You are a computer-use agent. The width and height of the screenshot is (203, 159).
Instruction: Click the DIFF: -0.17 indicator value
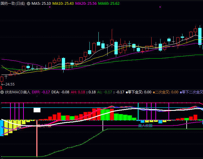(41, 92)
